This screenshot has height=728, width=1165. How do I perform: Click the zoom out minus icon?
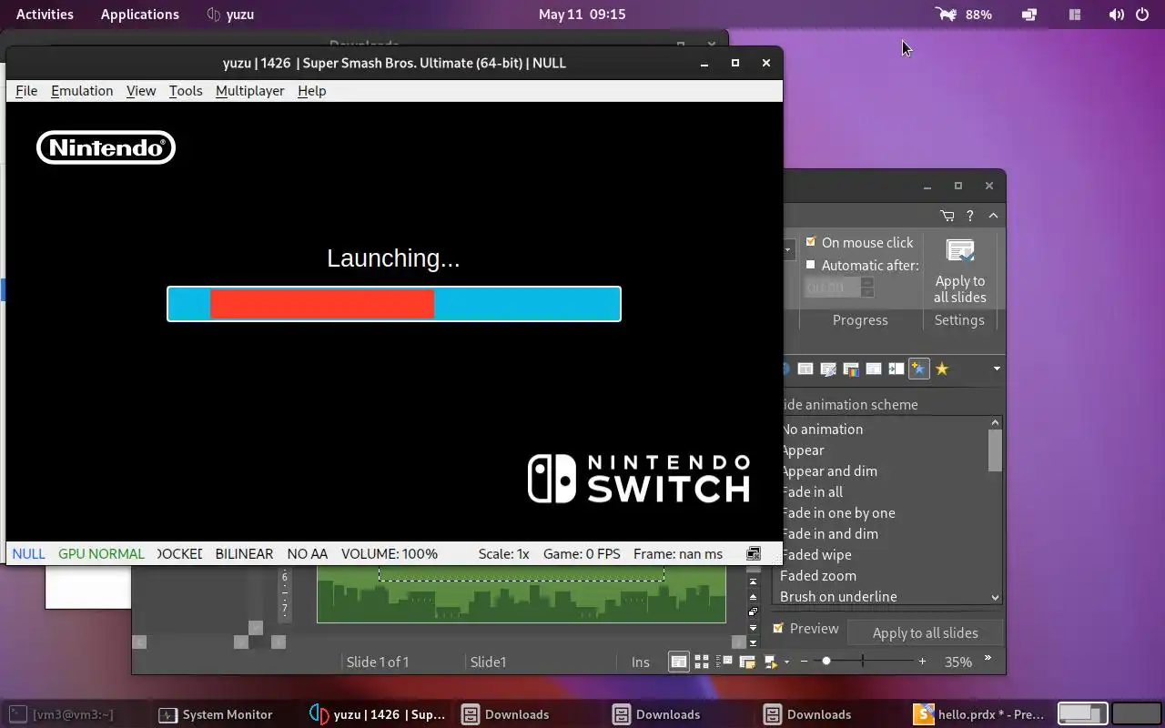(x=804, y=662)
